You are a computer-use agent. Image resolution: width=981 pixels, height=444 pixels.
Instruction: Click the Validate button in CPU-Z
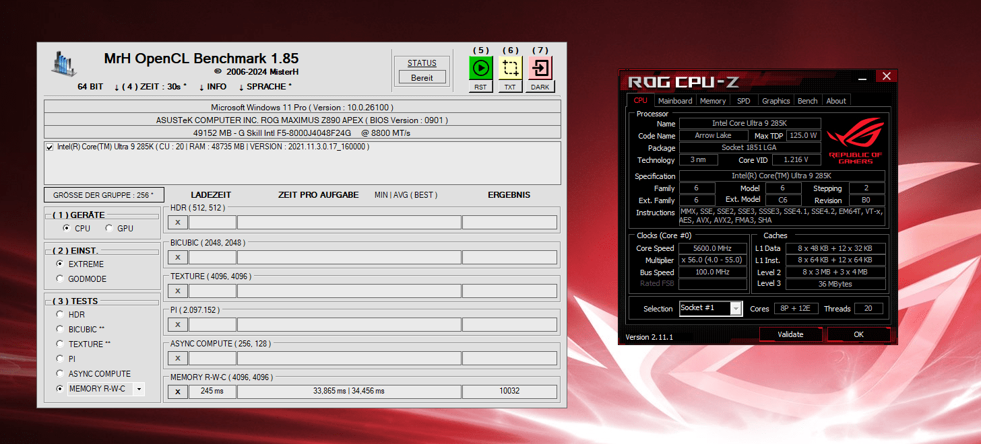790,334
